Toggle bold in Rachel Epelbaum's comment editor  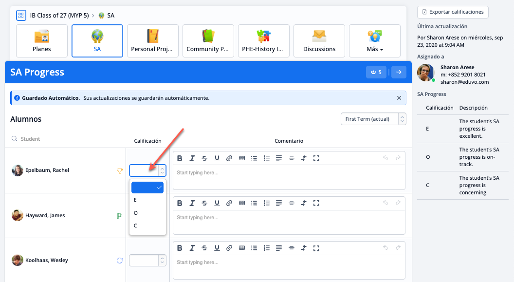[x=180, y=158]
